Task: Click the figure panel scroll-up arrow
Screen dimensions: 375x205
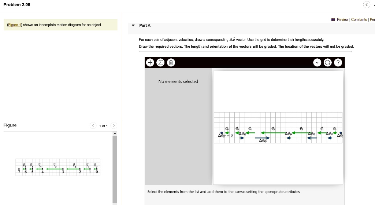Action: click(x=115, y=133)
